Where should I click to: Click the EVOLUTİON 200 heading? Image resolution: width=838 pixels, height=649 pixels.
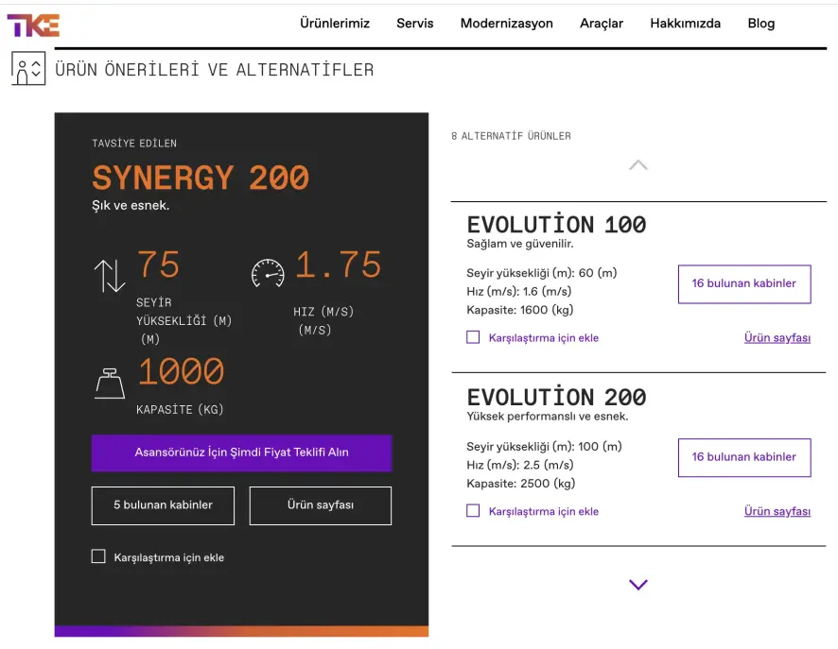click(556, 397)
